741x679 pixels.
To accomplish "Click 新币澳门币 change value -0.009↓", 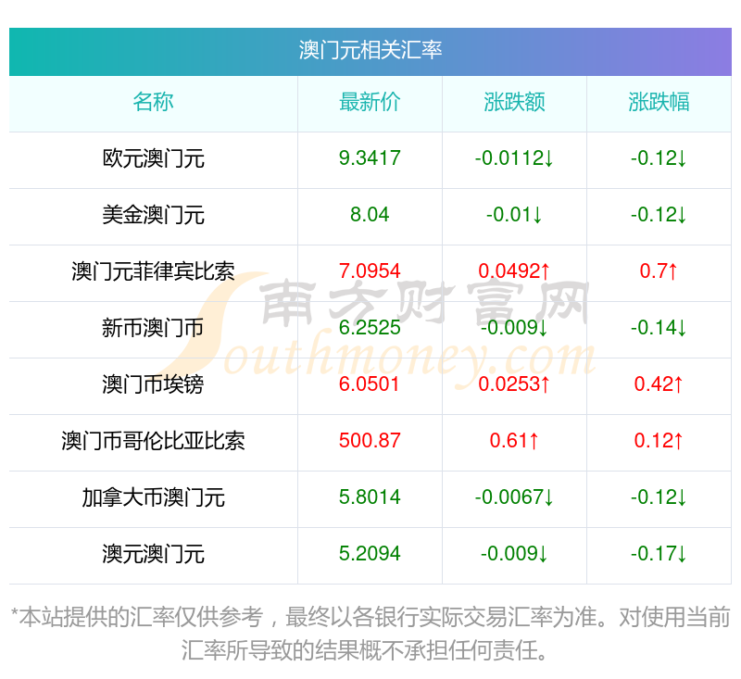I will pyautogui.click(x=514, y=328).
